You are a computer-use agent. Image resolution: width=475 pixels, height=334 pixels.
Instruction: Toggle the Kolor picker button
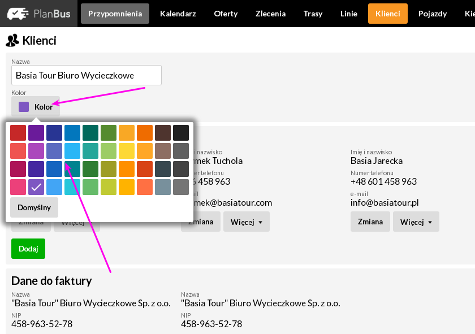(x=36, y=107)
